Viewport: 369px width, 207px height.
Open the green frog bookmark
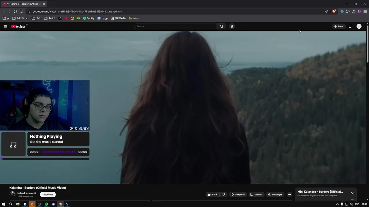(x=78, y=18)
